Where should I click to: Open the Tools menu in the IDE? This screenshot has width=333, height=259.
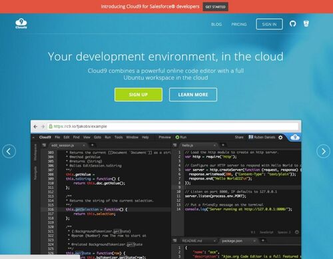click(x=119, y=137)
